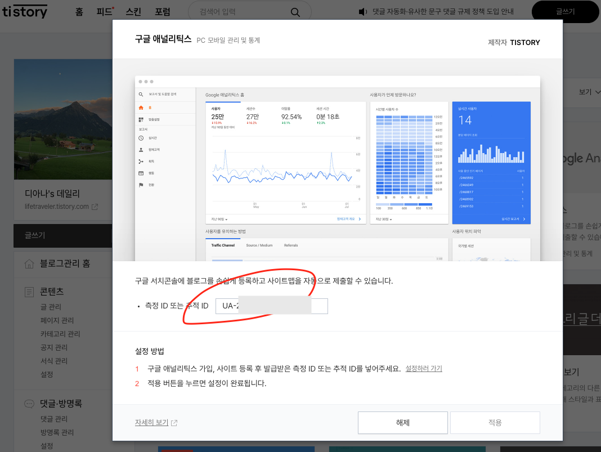Expand the 보기 dropdown behind dialog
The width and height of the screenshot is (601, 452).
click(589, 92)
